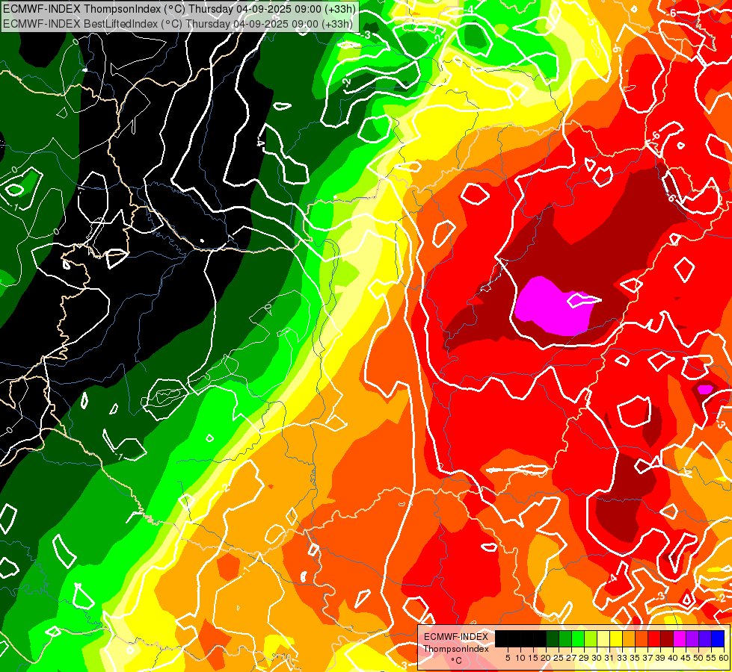Click the legend tick label '29'

(x=585, y=658)
